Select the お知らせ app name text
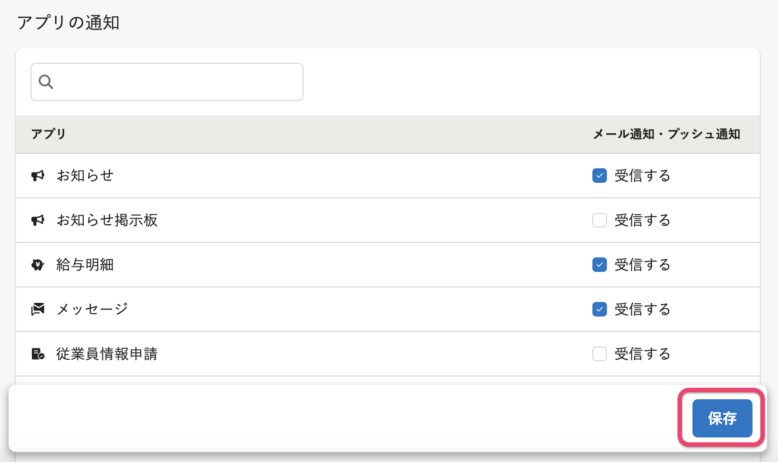The image size is (778, 462). pos(85,176)
